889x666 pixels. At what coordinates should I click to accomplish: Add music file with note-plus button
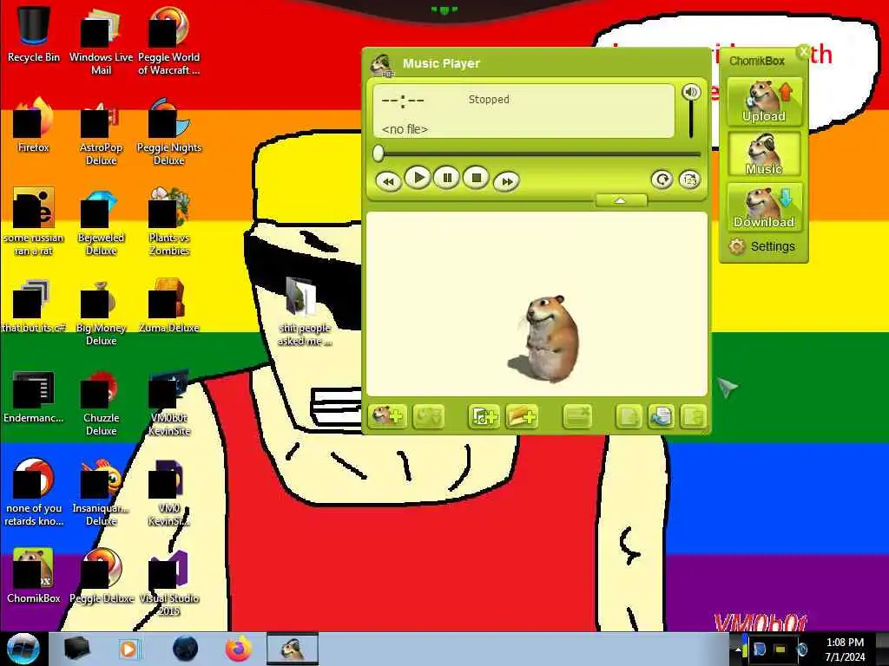point(484,417)
